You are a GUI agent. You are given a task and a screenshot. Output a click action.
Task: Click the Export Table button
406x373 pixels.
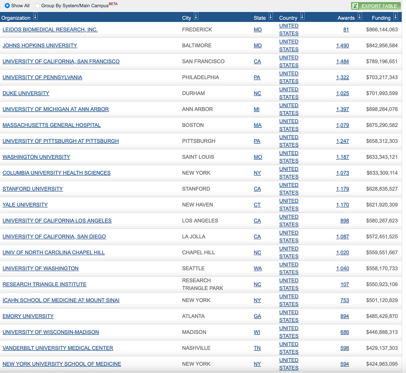pyautogui.click(x=376, y=6)
